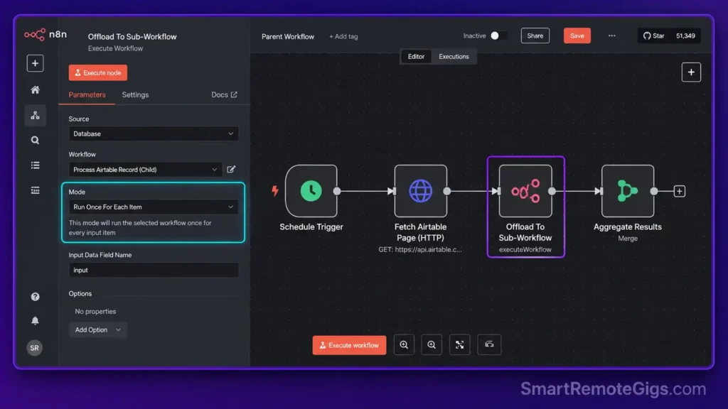Open the Workflow dropdown Process Airtable Record
This screenshot has height=409, width=728.
pos(145,169)
